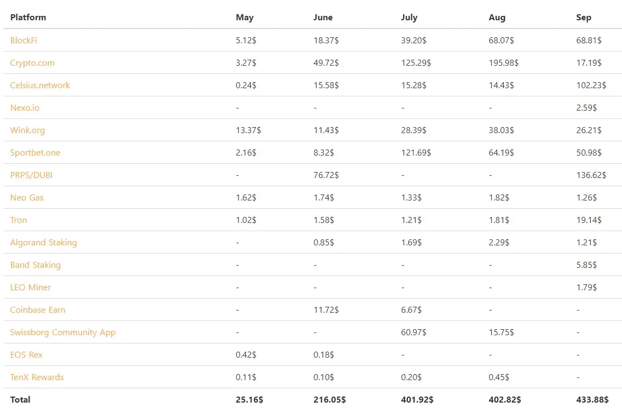
Task: Follow the Wink.org link
Action: point(27,130)
